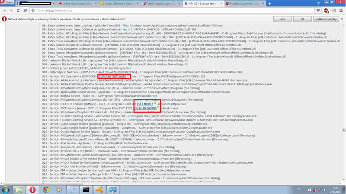Open the Adblock extension icon
Image resolution: width=346 pixels, height=194 pixels.
[x=326, y=10]
